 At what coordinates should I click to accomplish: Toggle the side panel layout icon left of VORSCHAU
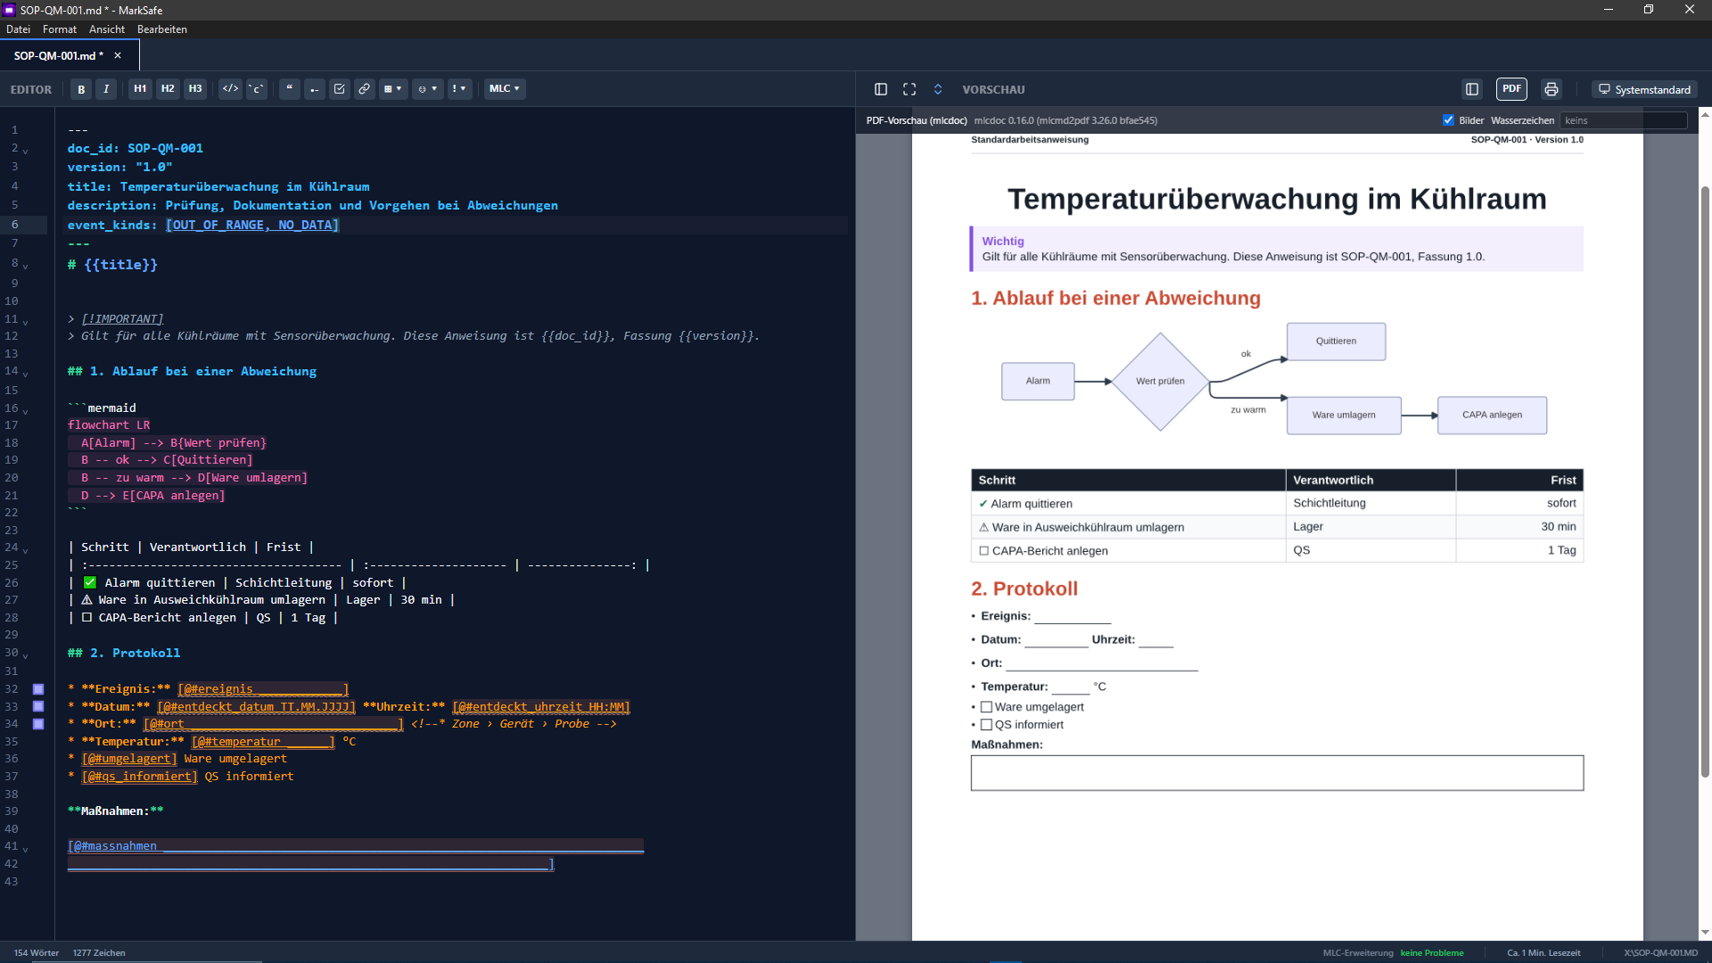pos(881,89)
